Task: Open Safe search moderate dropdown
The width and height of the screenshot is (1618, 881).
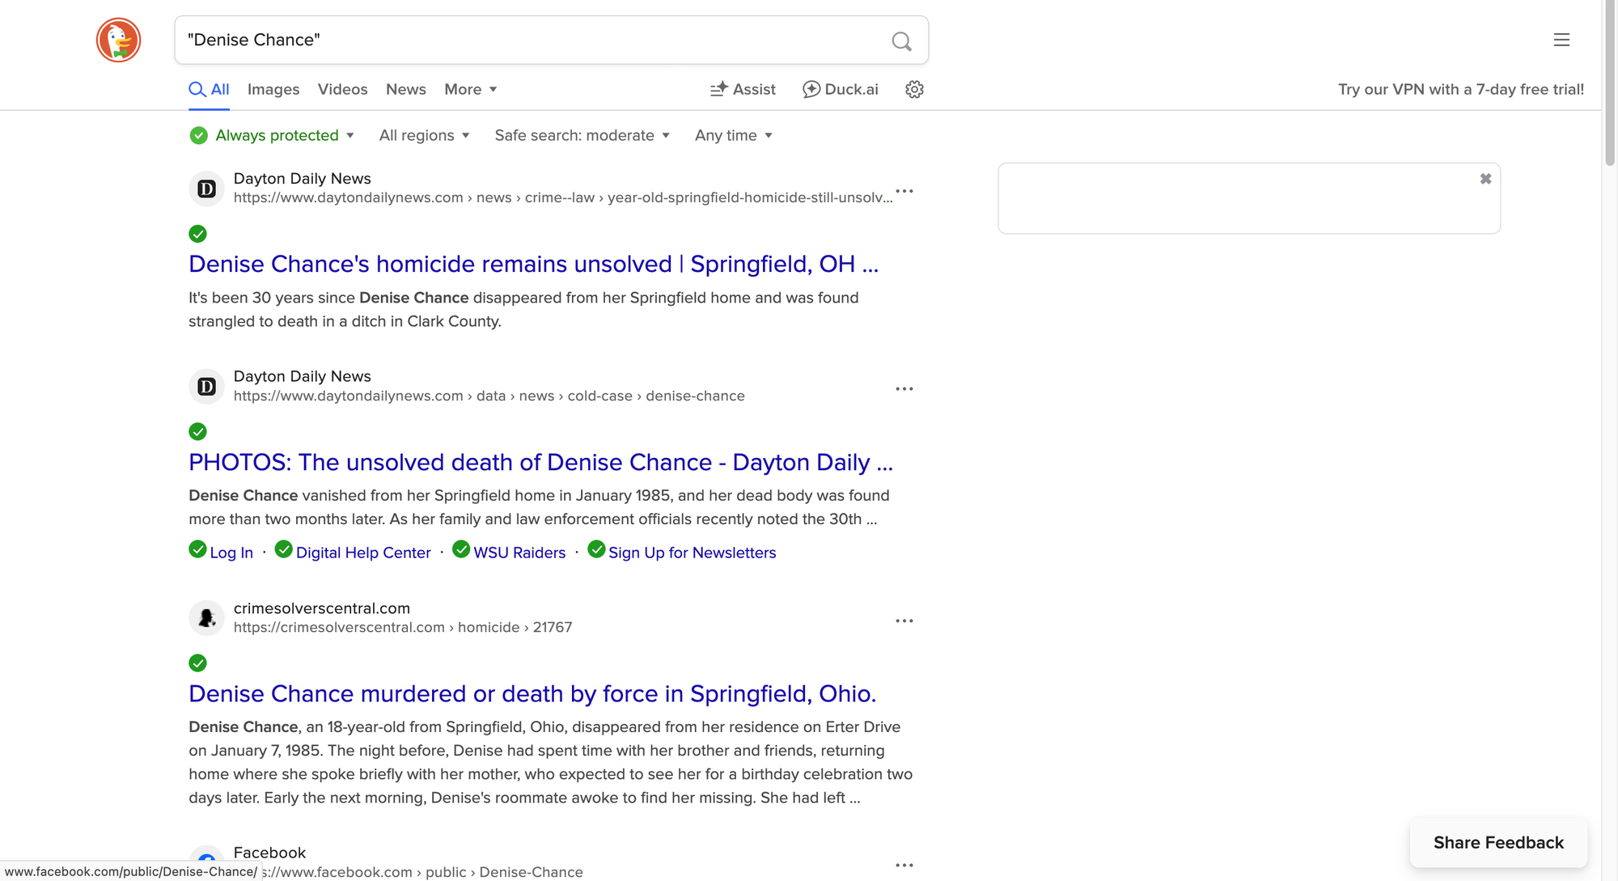Action: point(582,136)
